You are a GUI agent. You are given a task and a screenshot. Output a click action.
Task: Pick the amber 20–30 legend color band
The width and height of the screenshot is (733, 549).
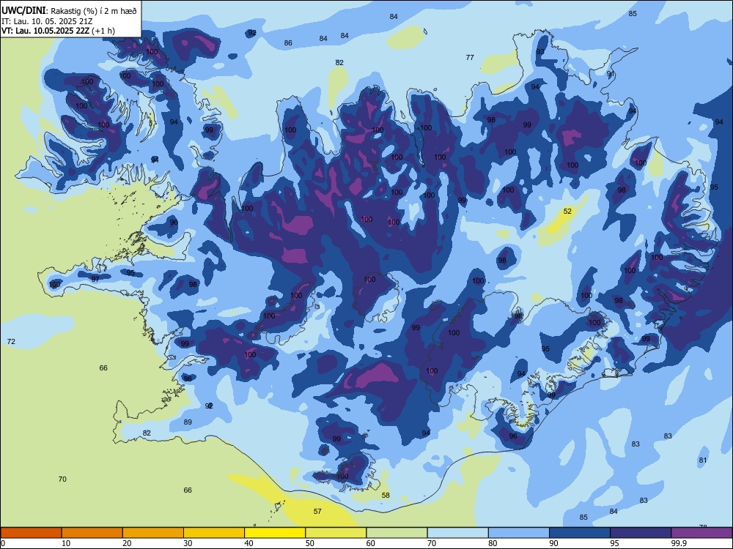(x=153, y=533)
